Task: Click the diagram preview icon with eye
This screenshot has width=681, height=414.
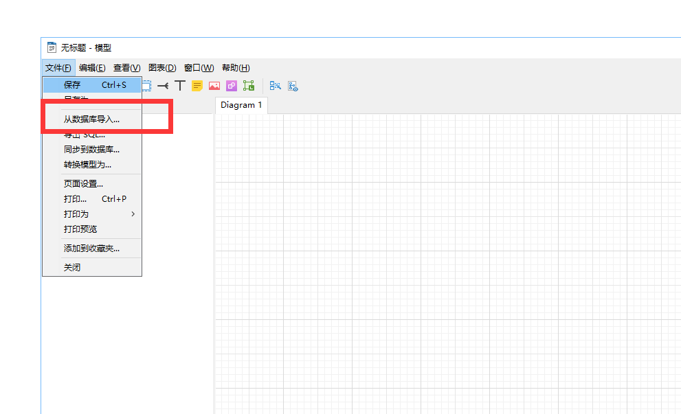Action: pos(293,86)
